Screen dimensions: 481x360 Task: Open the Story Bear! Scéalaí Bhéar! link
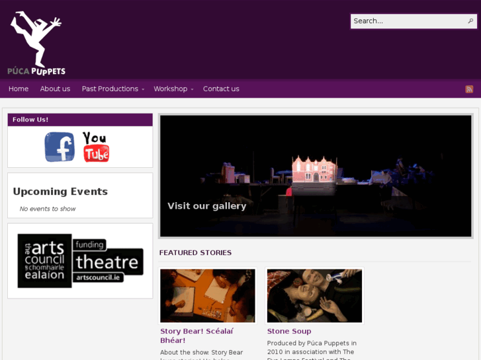pos(197,336)
